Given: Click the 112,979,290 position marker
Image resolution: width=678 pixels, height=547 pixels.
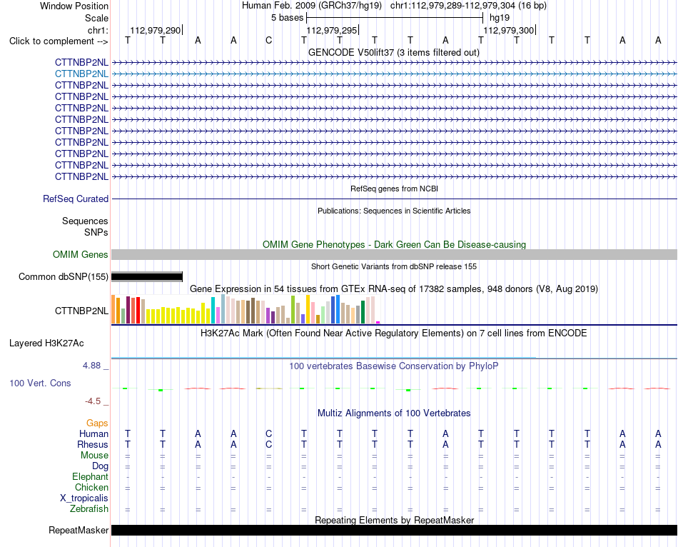Looking at the screenshot, I should point(156,30).
